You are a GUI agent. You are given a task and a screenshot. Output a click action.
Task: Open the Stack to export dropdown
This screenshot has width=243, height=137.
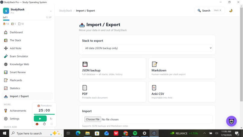(x=147, y=48)
